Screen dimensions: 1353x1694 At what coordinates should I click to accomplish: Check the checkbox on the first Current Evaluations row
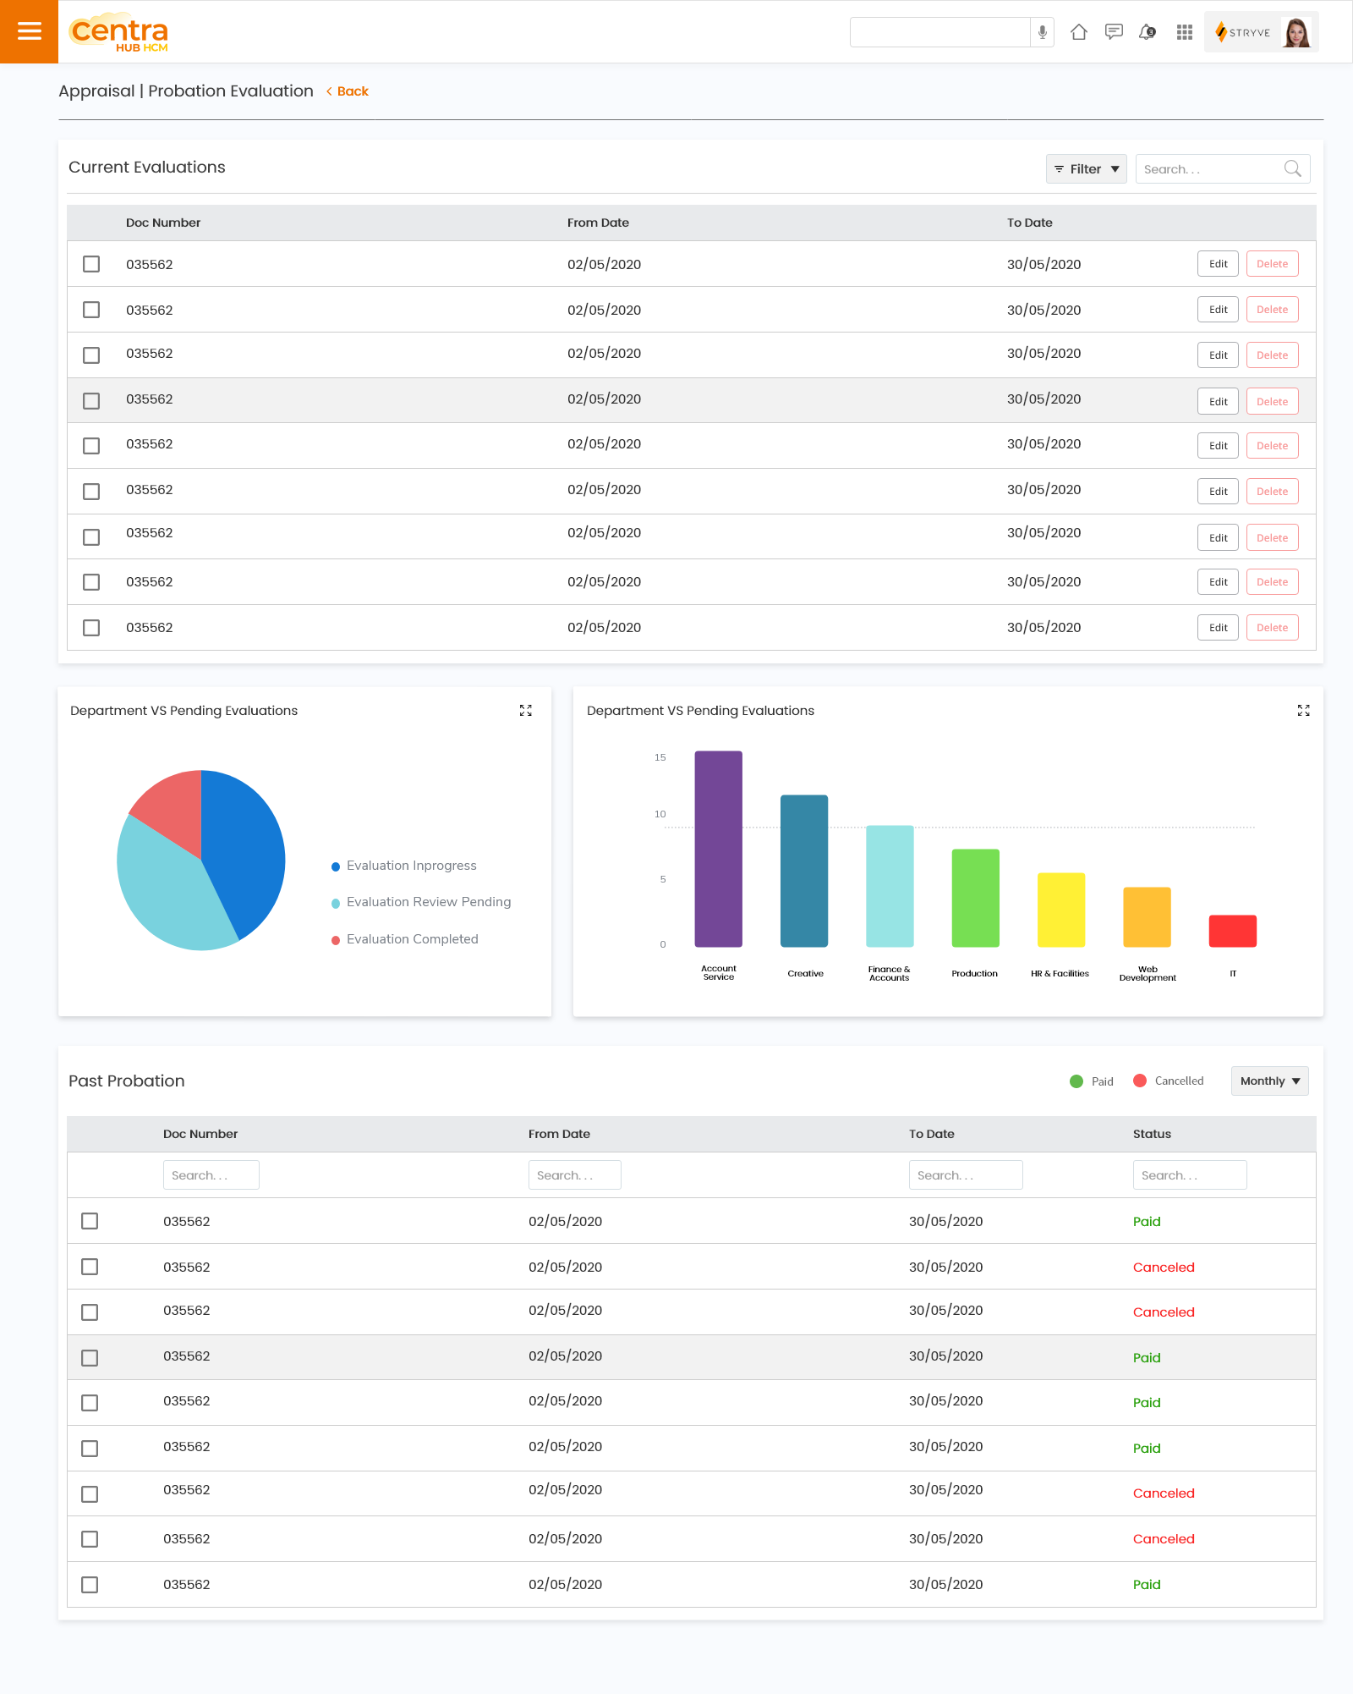point(91,264)
